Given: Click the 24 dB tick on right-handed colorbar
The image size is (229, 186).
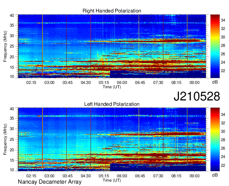Looking at the screenshot, I should (x=223, y=62).
